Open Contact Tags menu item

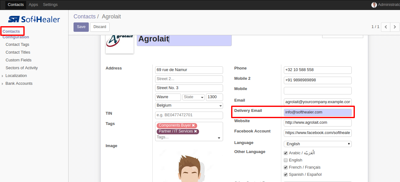[x=17, y=45]
